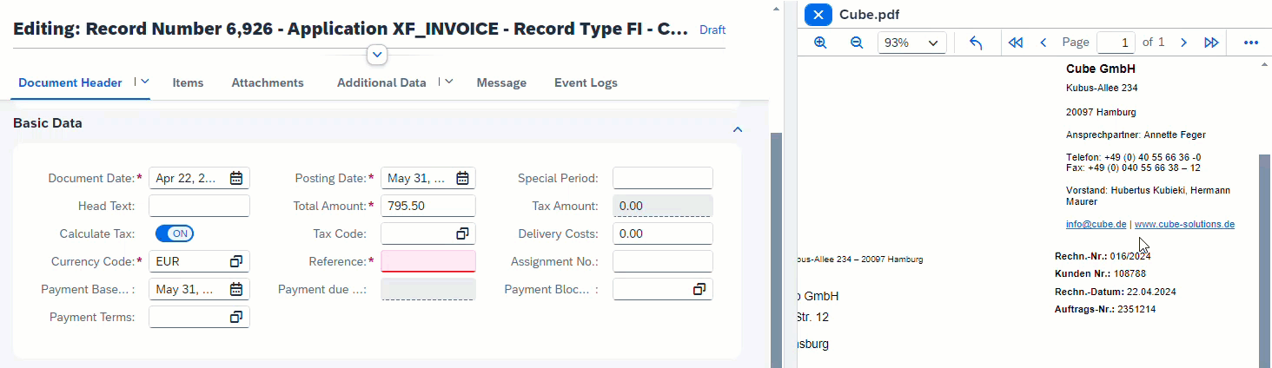Open PDF viewer more options menu
This screenshot has height=368, width=1272.
[1250, 43]
